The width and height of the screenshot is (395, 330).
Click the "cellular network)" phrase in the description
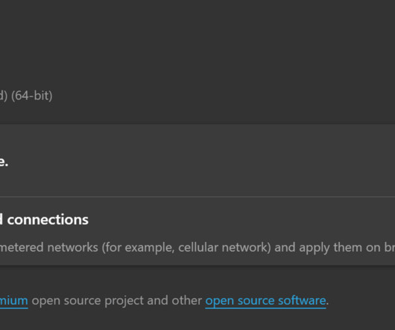[x=224, y=247]
